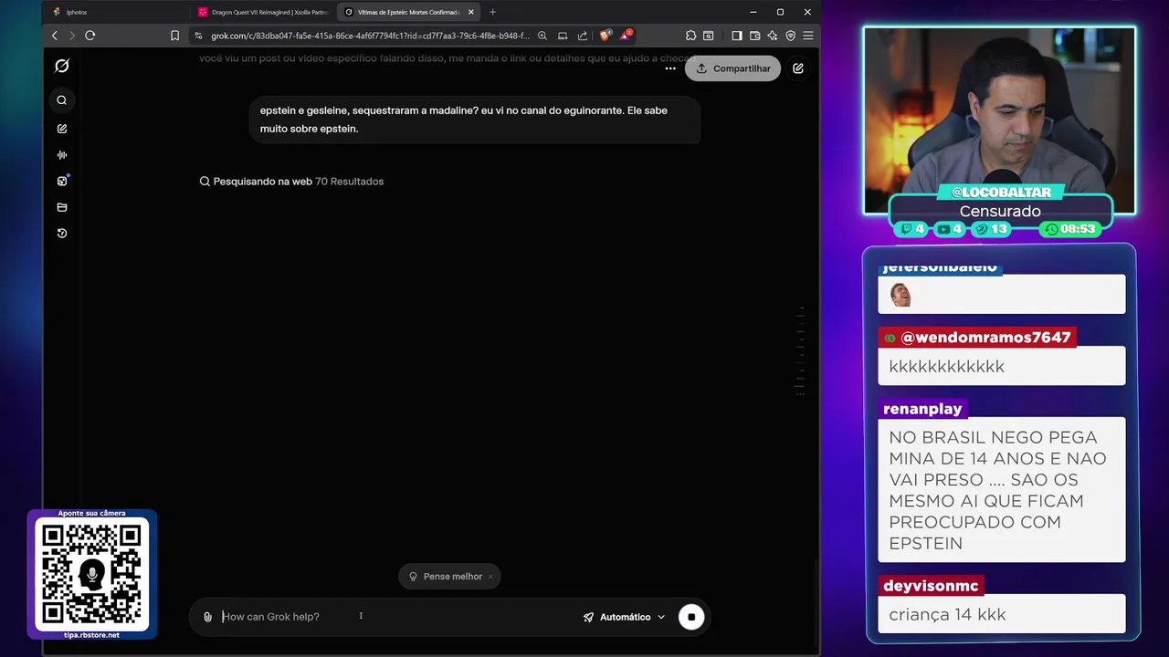
Task: Open Brave VPN shield icon
Action: [x=791, y=36]
